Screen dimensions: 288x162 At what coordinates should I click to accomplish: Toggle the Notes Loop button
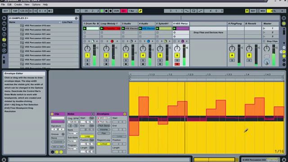pyautogui.click(x=87, y=136)
